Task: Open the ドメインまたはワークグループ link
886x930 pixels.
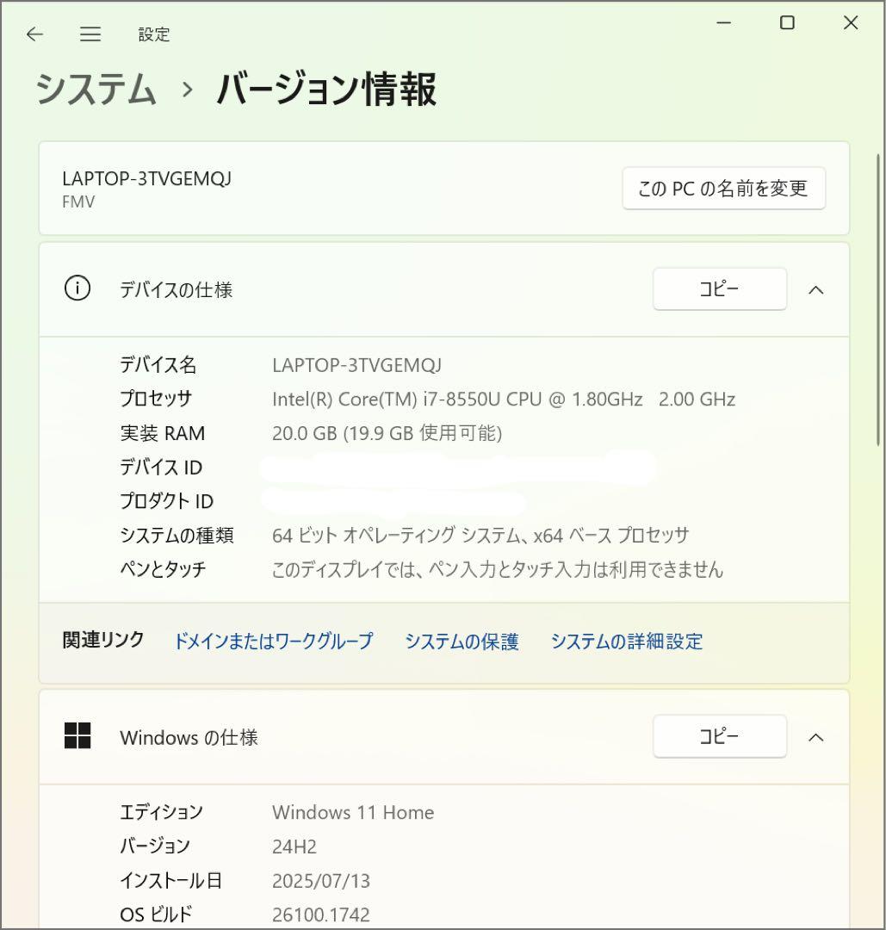Action: pos(273,641)
